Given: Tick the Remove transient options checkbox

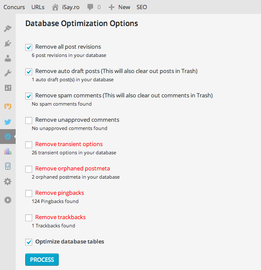Looking at the screenshot, I should pos(29,144).
